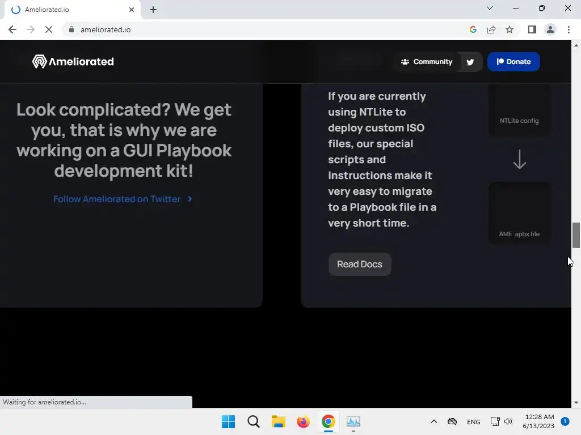
Task: Open Firefox from the taskbar
Action: point(303,421)
